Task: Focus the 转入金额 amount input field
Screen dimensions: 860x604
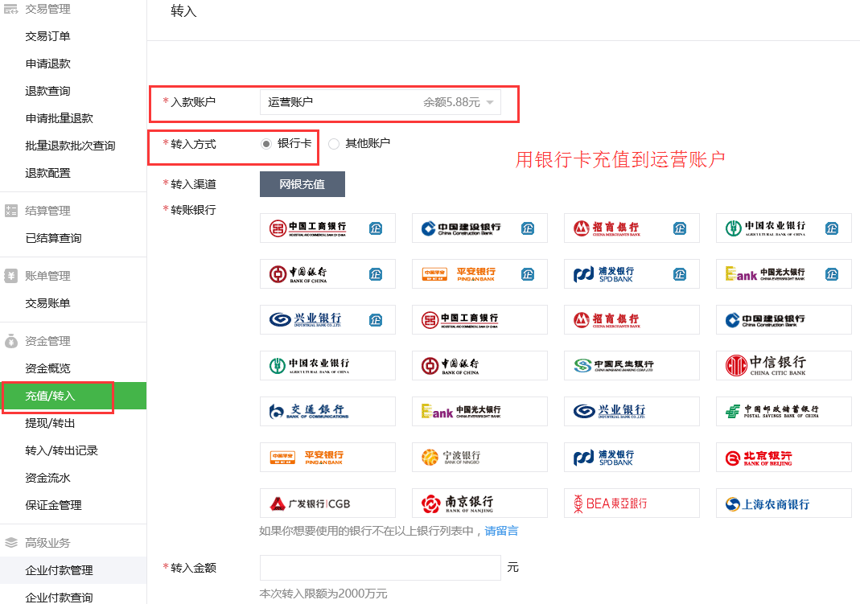Action: pyautogui.click(x=380, y=568)
